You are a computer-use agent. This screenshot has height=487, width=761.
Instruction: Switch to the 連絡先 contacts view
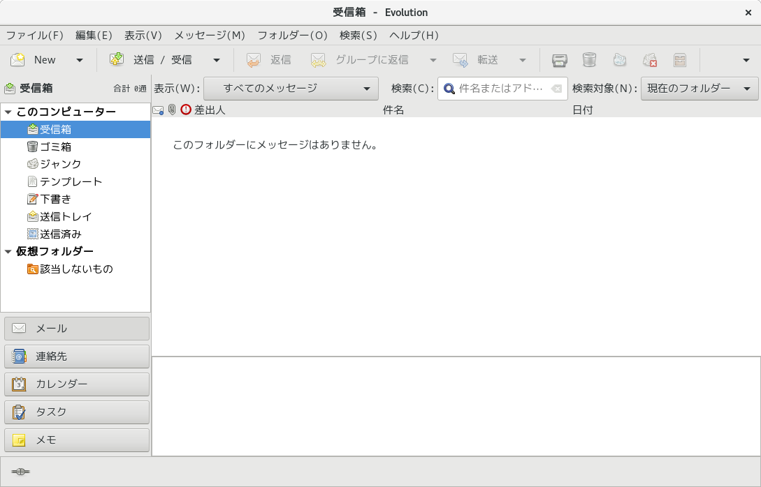click(77, 356)
